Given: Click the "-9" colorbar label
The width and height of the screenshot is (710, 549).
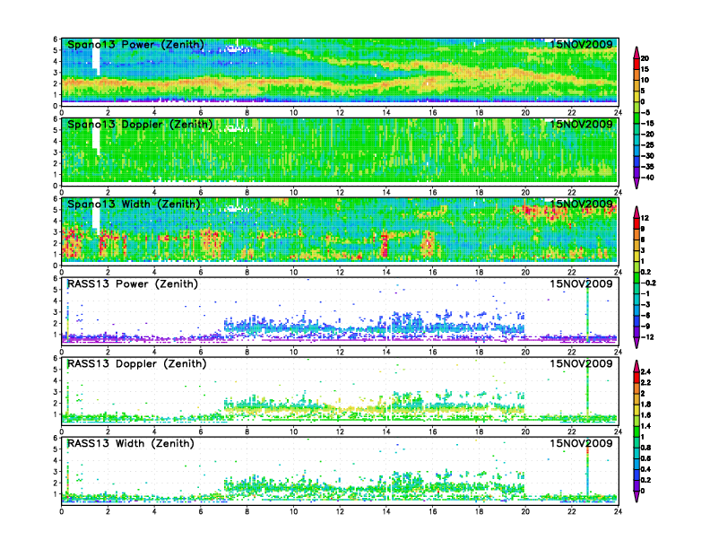Looking at the screenshot, I should click(x=645, y=327).
